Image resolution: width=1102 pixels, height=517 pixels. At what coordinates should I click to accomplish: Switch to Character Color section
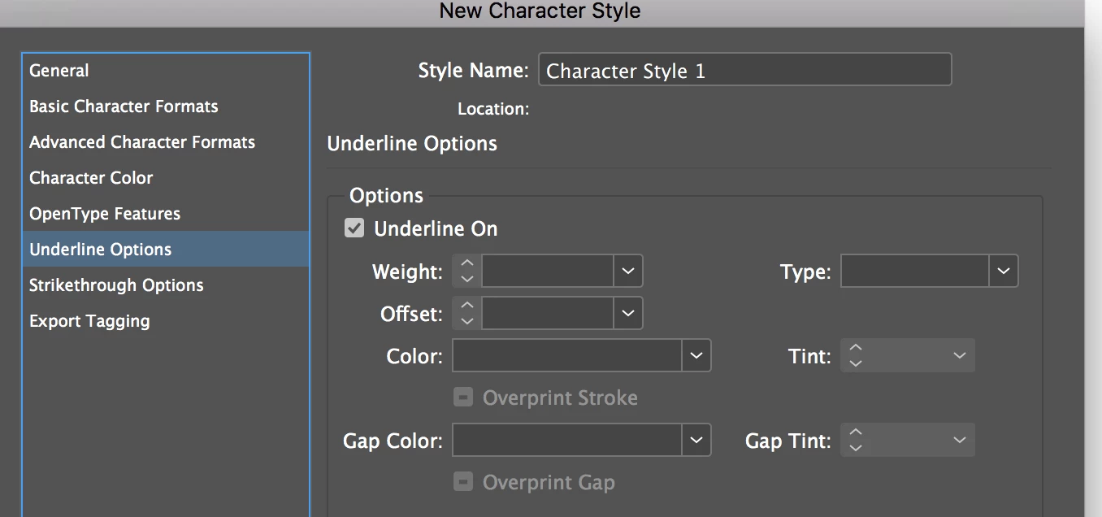click(91, 178)
